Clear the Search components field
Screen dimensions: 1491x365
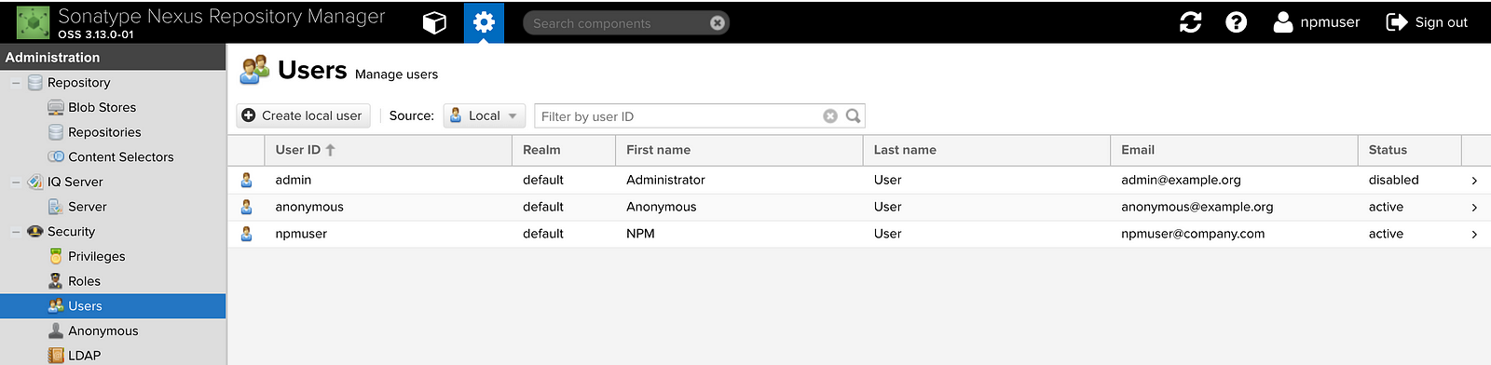(x=717, y=23)
